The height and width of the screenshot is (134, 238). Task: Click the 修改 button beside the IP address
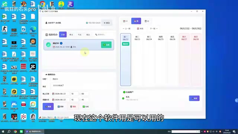(x=107, y=23)
